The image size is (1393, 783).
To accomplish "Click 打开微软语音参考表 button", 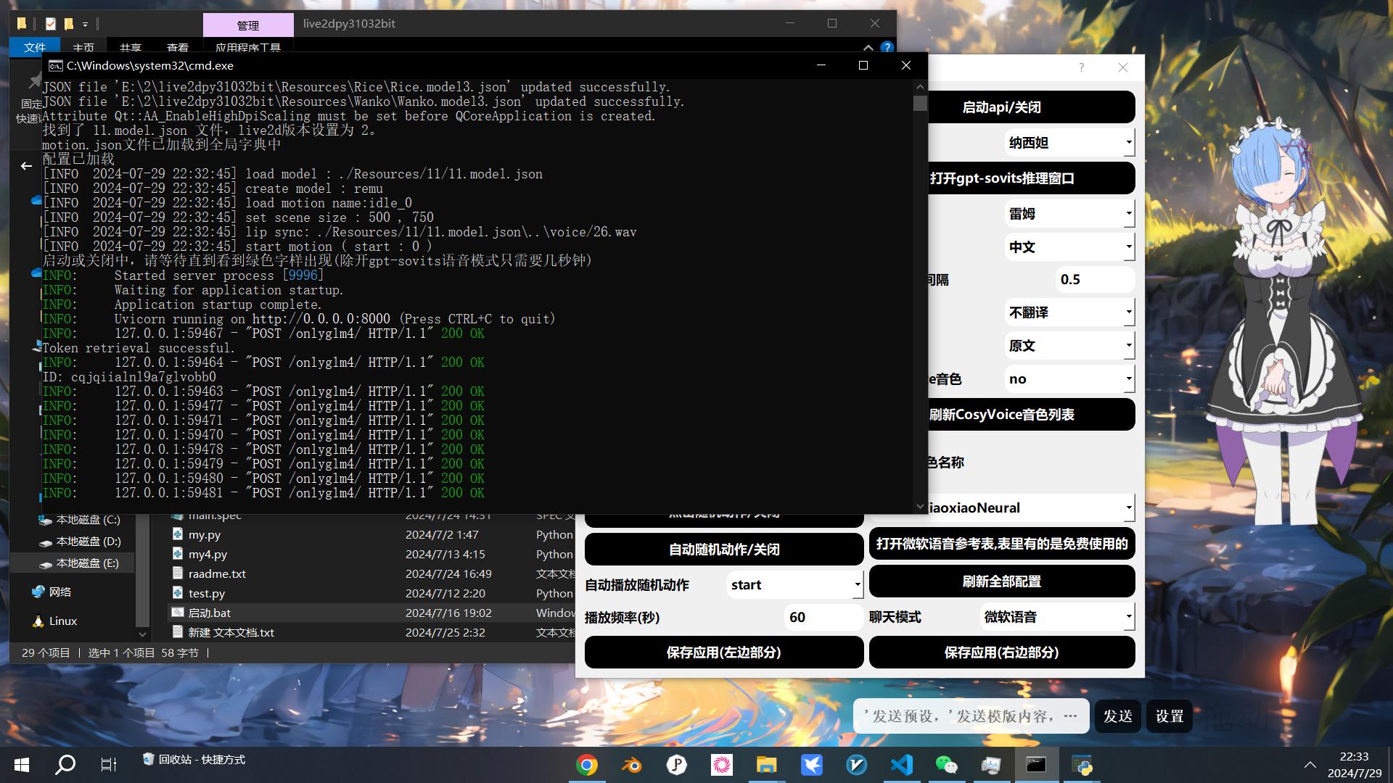I will click(1002, 544).
